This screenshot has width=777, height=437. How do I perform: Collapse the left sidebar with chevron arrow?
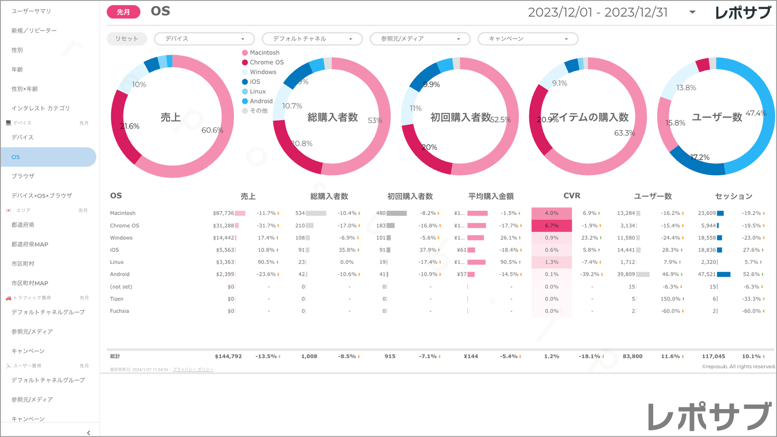pos(88,432)
